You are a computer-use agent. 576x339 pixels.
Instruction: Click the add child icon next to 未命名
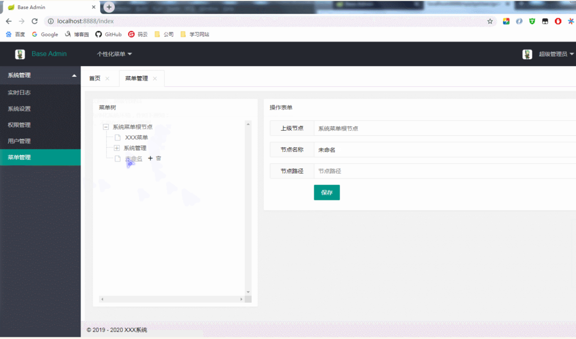click(149, 158)
